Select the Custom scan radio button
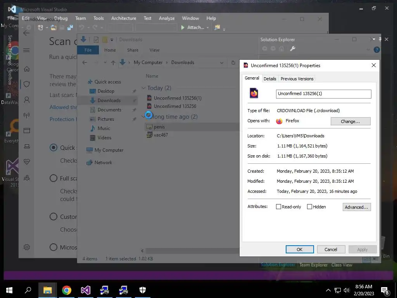The height and width of the screenshot is (298, 397). pyautogui.click(x=54, y=217)
